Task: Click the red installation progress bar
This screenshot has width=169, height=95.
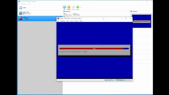Action: tap(94, 49)
